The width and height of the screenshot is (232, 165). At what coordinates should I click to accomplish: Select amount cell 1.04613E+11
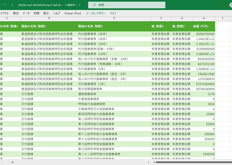click(x=204, y=39)
